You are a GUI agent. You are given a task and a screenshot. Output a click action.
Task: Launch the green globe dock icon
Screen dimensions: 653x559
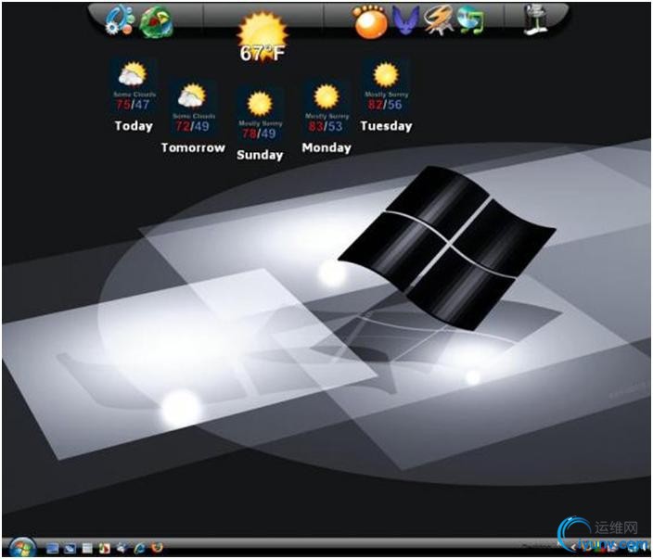[156, 21]
